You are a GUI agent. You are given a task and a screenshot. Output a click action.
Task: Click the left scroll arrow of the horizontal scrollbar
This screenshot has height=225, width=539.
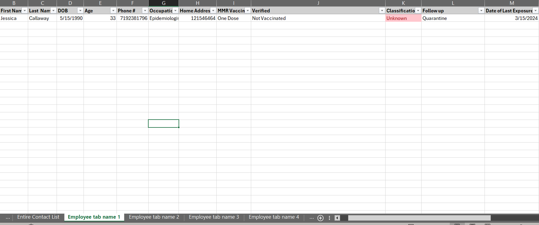click(x=337, y=218)
